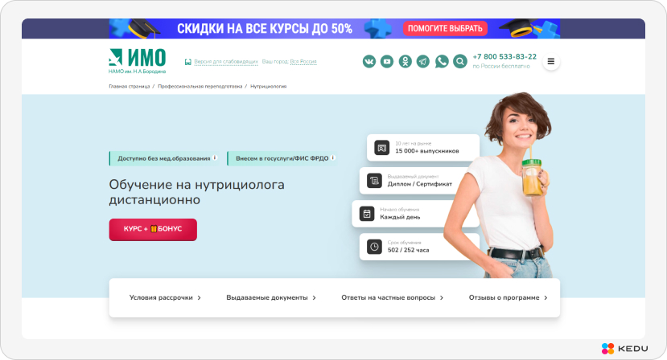
Task: Open the VK social page icon
Action: pyautogui.click(x=369, y=62)
